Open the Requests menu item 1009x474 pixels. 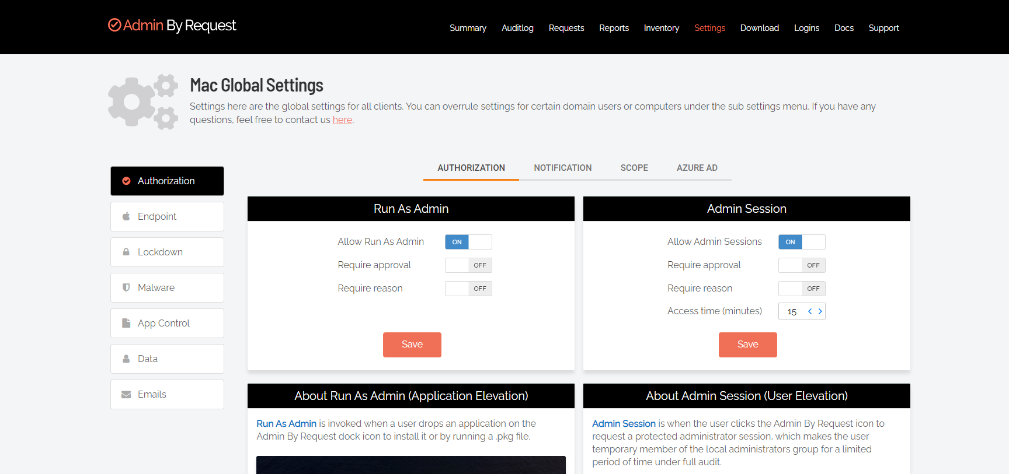coord(566,28)
